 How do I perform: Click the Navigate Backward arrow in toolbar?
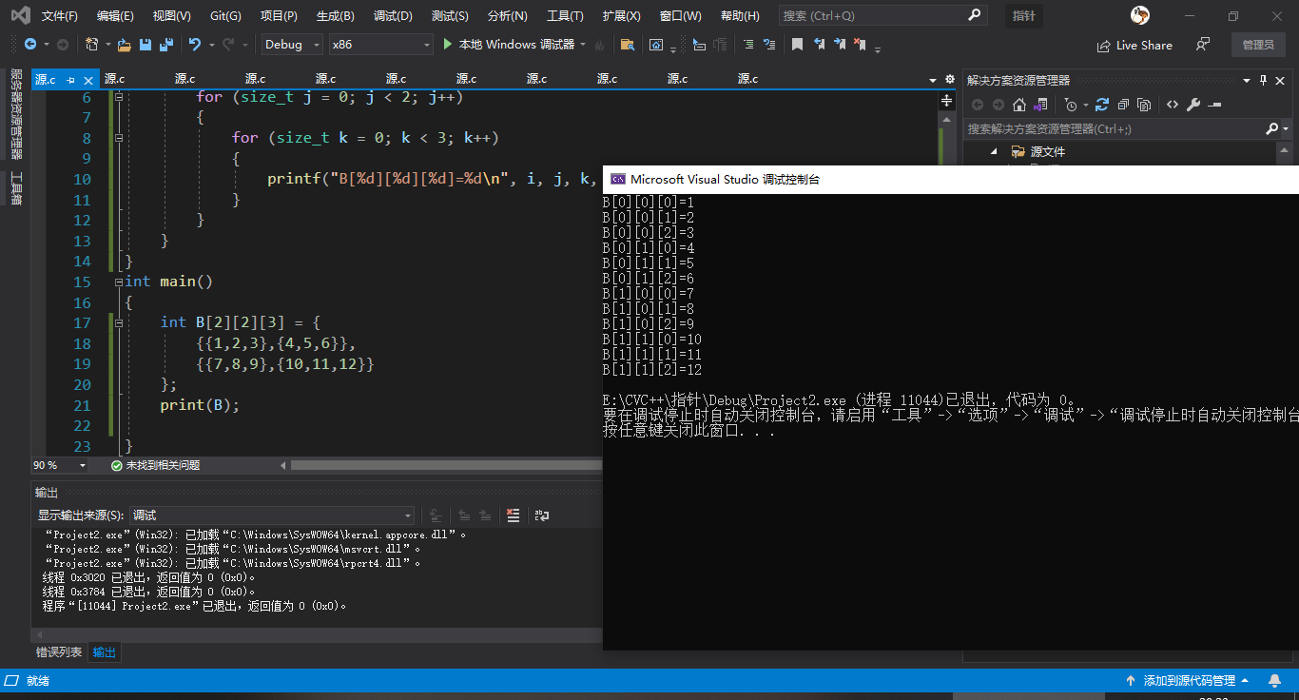(x=30, y=45)
